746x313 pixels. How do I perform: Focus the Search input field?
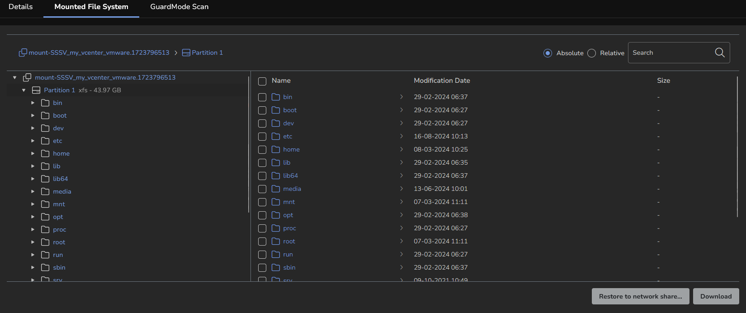click(x=669, y=53)
